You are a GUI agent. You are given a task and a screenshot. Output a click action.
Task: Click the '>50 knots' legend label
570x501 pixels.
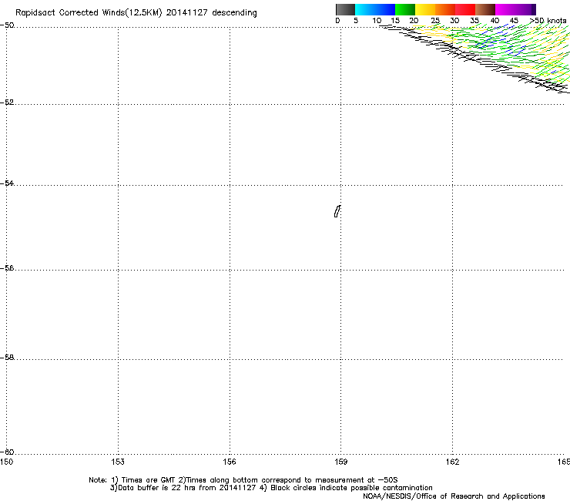[x=548, y=21]
